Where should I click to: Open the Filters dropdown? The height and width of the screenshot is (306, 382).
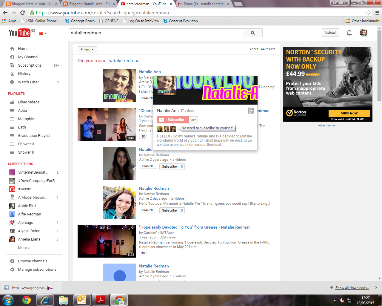[87, 49]
